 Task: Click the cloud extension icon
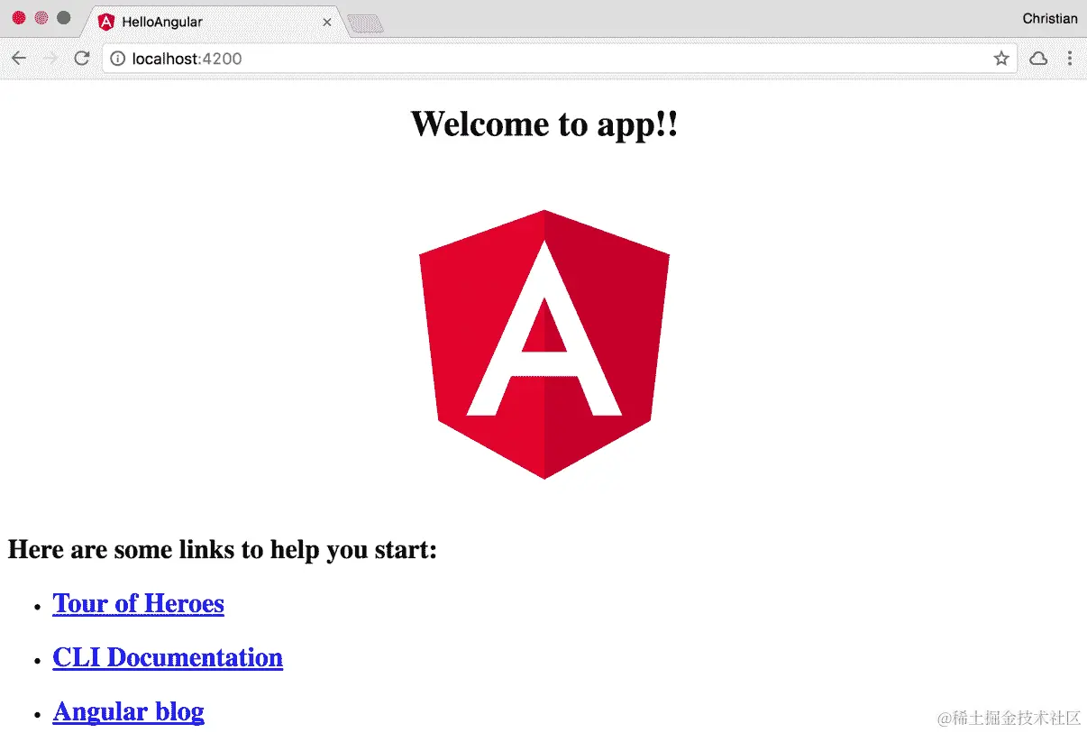click(1038, 59)
